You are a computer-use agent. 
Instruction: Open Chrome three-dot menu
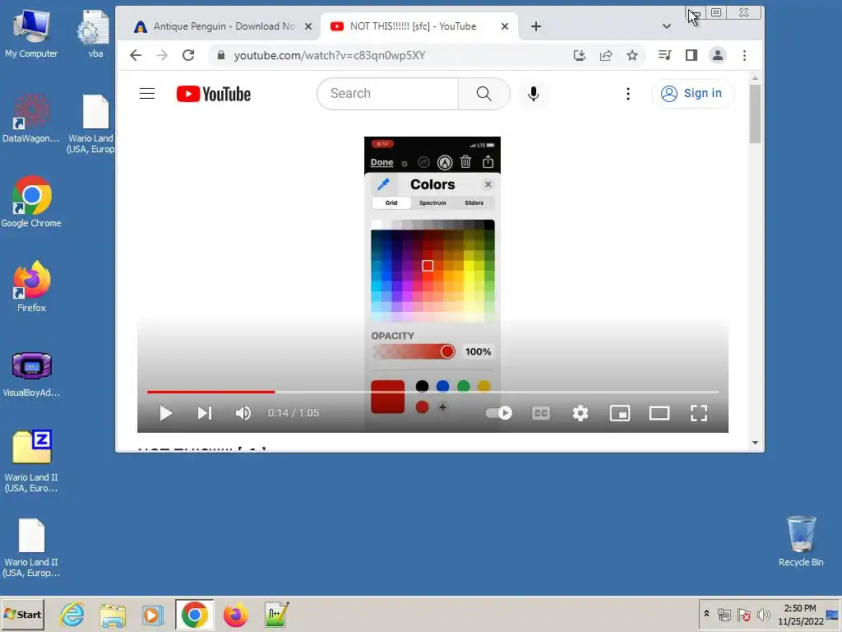click(x=744, y=55)
